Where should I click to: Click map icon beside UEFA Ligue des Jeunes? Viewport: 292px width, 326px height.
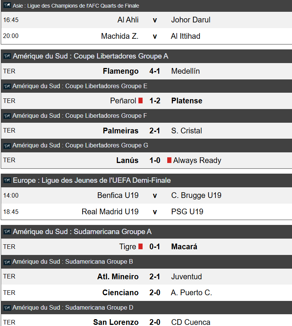pos(7,180)
